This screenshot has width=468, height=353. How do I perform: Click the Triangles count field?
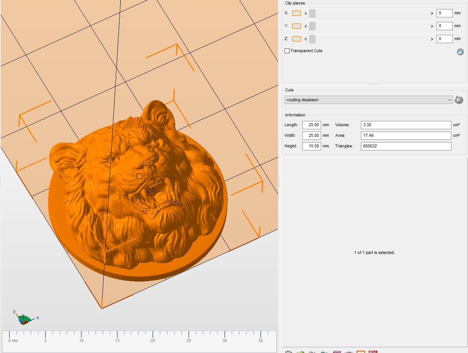pyautogui.click(x=406, y=146)
